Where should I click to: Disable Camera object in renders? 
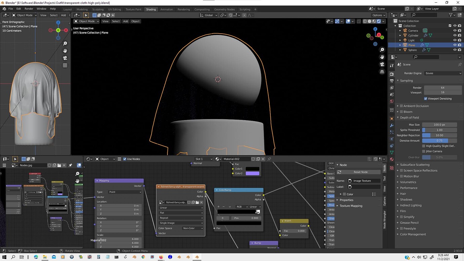(460, 31)
